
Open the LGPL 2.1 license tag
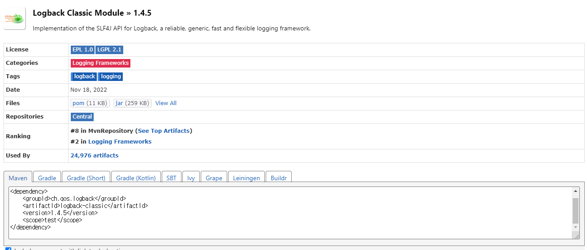point(109,50)
